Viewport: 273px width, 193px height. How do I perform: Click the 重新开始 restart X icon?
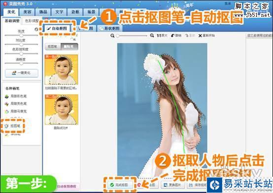200,35
